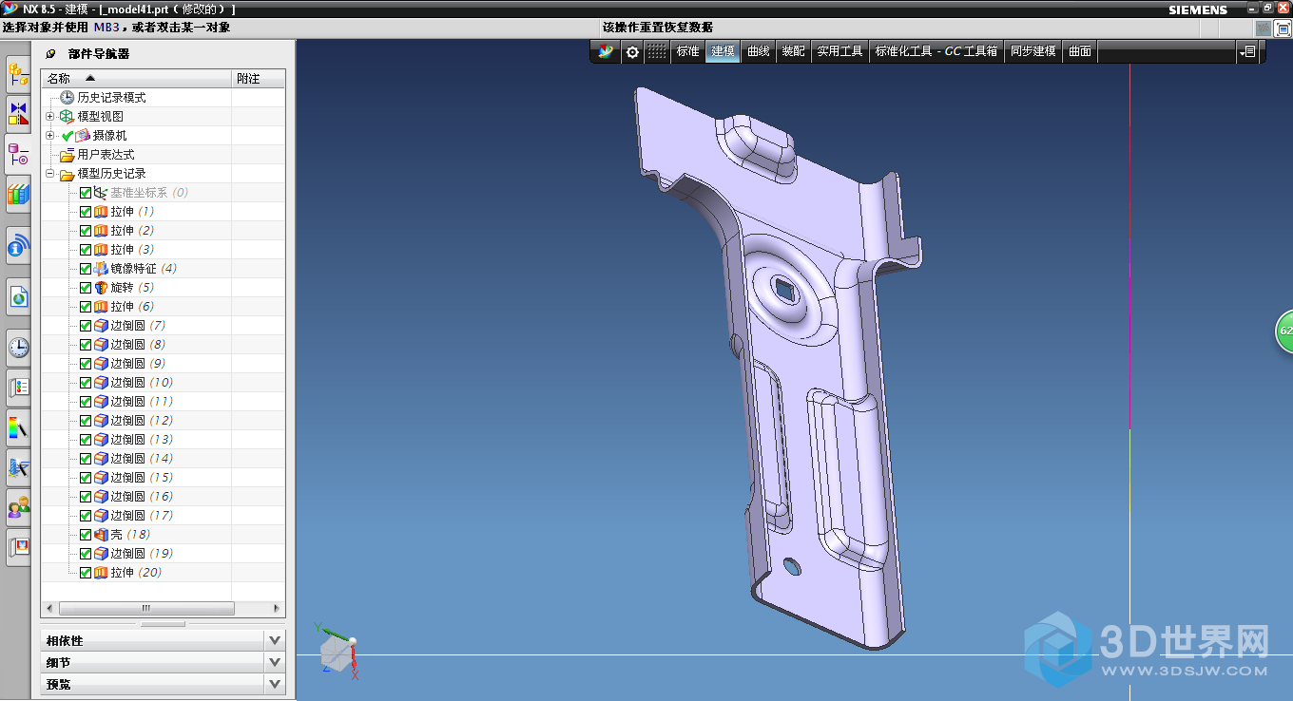
Task: Switch to the 标准 toolbar tab
Action: [x=687, y=51]
